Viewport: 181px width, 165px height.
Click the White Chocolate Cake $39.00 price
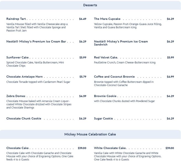[x=170, y=148]
